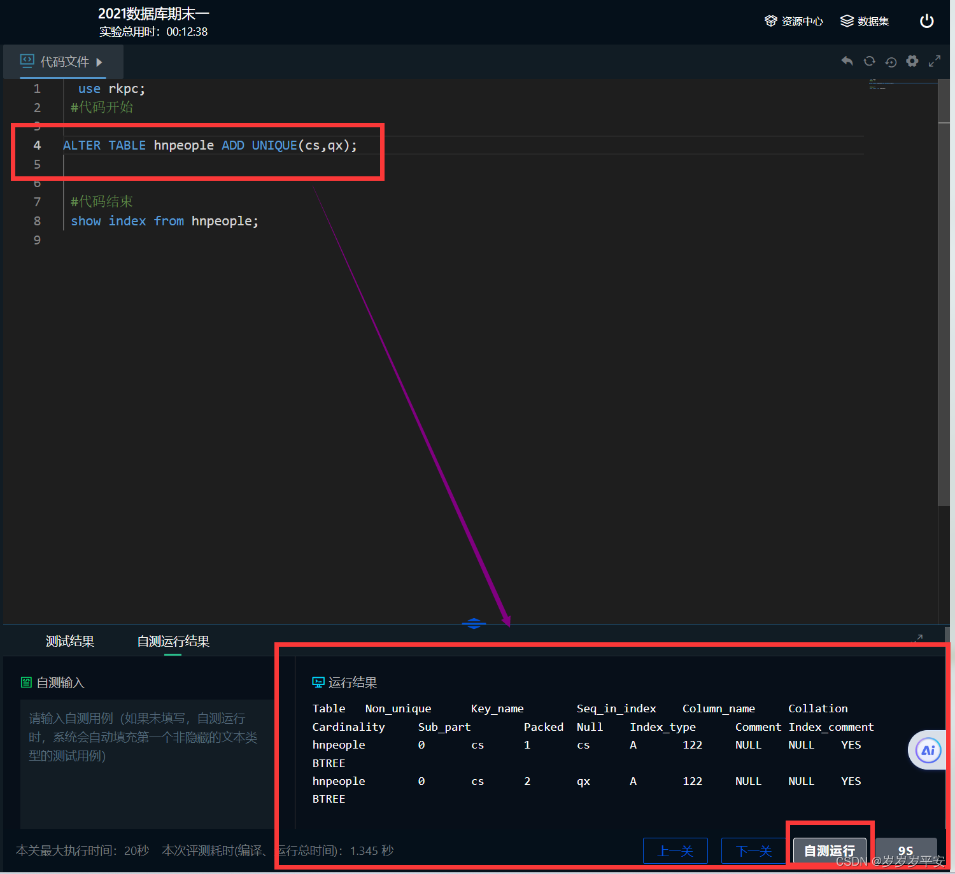955x874 pixels.
Task: Click the refresh sync icon in editor toolbar
Action: [x=869, y=61]
